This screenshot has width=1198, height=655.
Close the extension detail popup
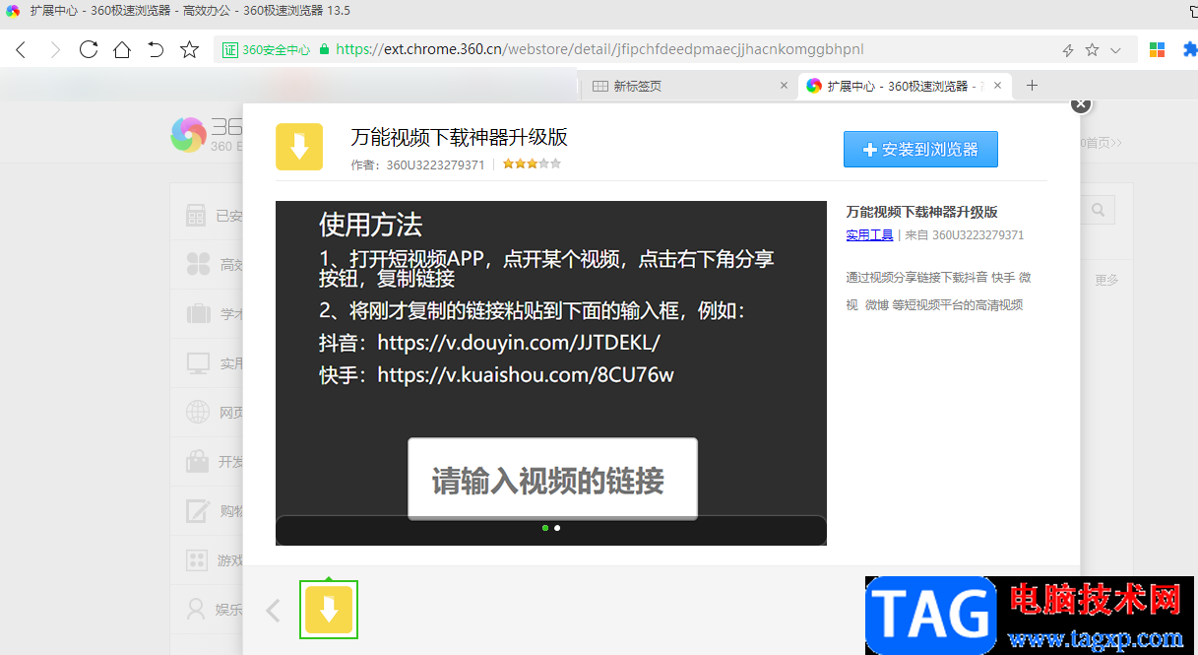(1081, 103)
